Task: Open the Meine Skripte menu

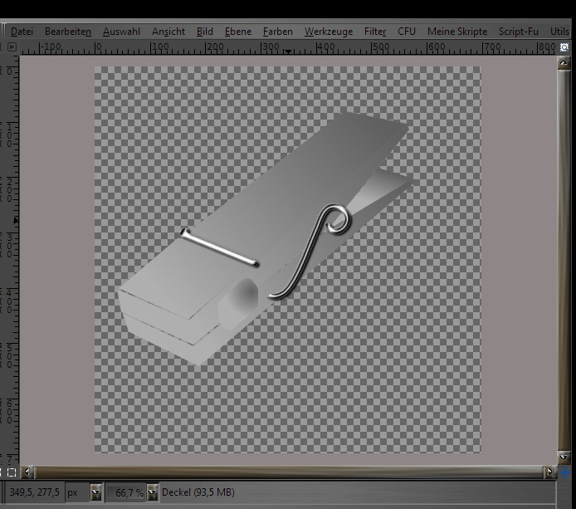Action: (x=459, y=32)
